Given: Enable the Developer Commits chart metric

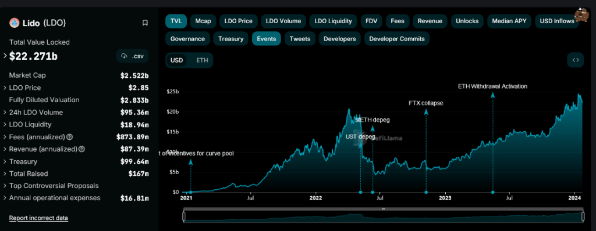Looking at the screenshot, I should click(397, 39).
